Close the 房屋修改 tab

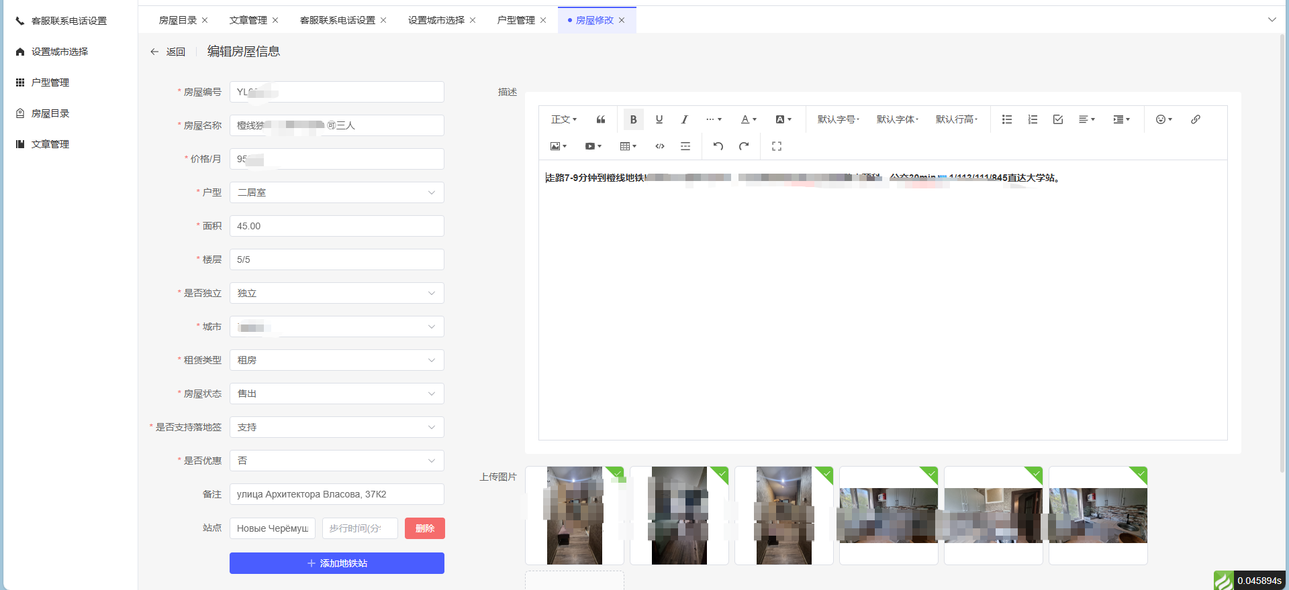pos(622,20)
